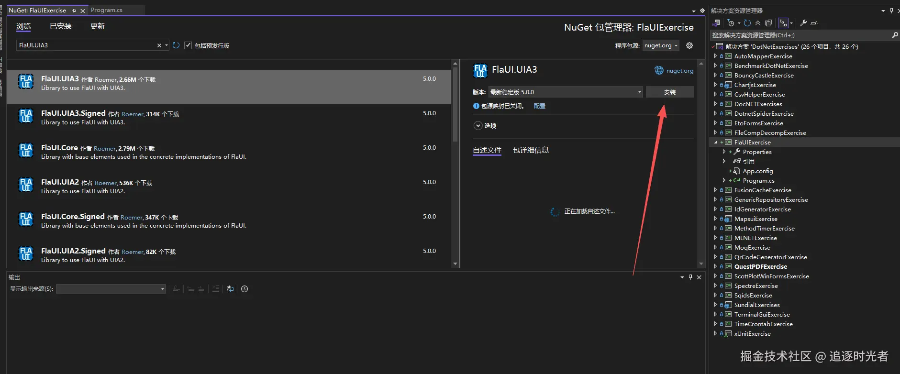Image resolution: width=900 pixels, height=374 pixels.
Task: Click the FlaUI.UIA3.Signed package icon
Action: pos(26,116)
